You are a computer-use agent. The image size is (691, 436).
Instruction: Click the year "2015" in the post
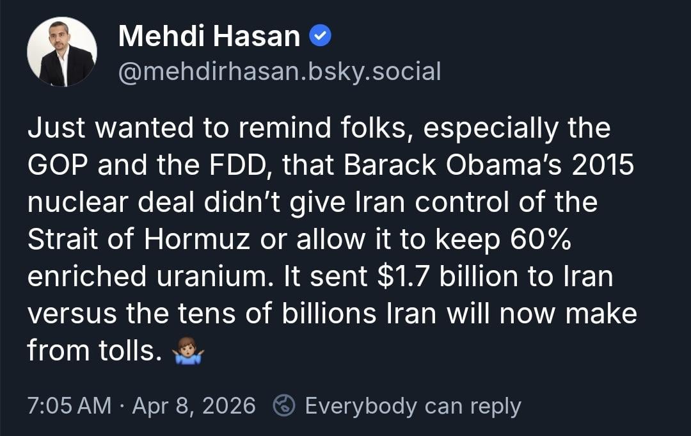click(601, 165)
